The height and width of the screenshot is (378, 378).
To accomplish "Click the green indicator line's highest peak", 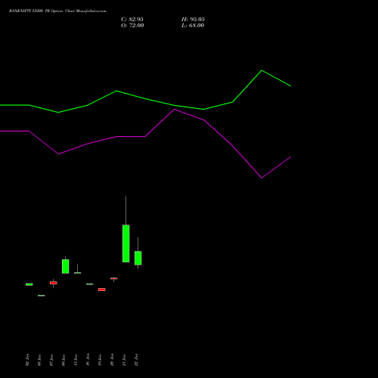I will click(x=262, y=70).
